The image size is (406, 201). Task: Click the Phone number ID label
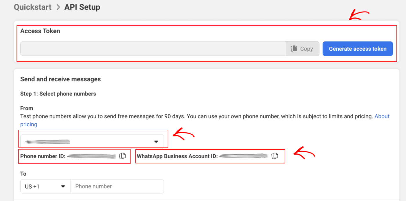click(43, 156)
